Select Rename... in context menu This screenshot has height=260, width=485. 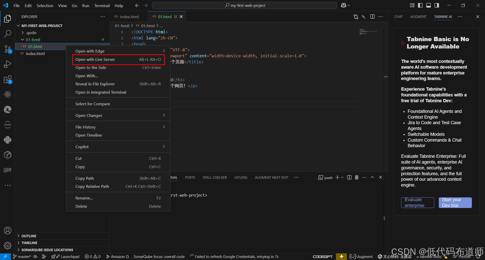tap(118, 198)
